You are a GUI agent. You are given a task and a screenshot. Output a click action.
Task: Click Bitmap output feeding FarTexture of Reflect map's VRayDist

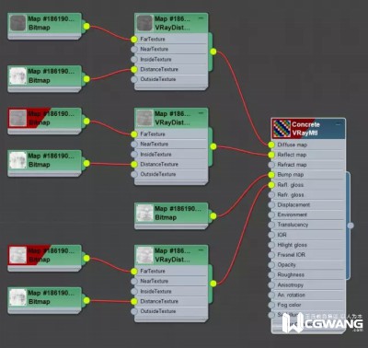[86, 122]
